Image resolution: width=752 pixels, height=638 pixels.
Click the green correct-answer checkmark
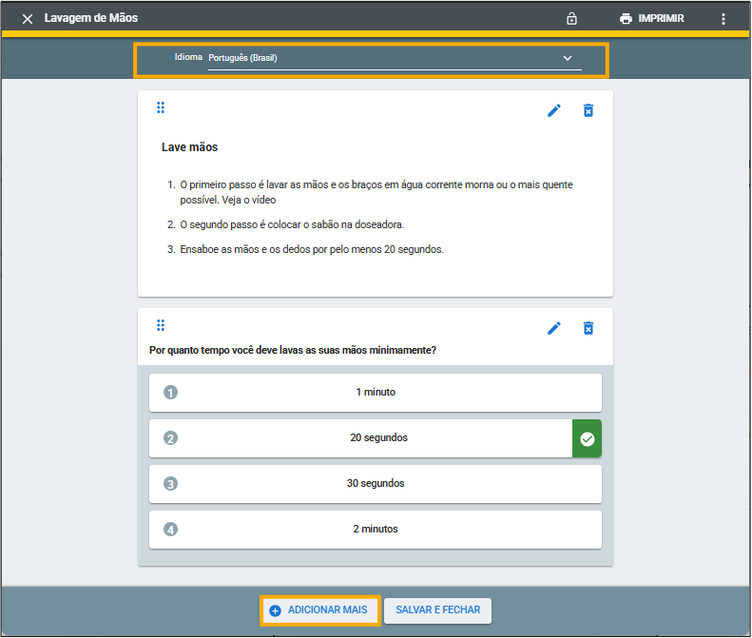(x=587, y=438)
